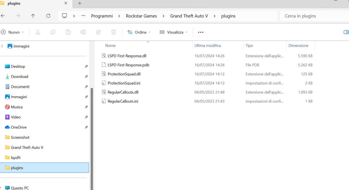Close the plugins tab
The image size is (349, 190).
point(66,4)
